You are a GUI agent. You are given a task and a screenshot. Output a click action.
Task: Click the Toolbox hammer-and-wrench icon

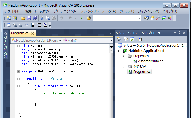pos(158,18)
